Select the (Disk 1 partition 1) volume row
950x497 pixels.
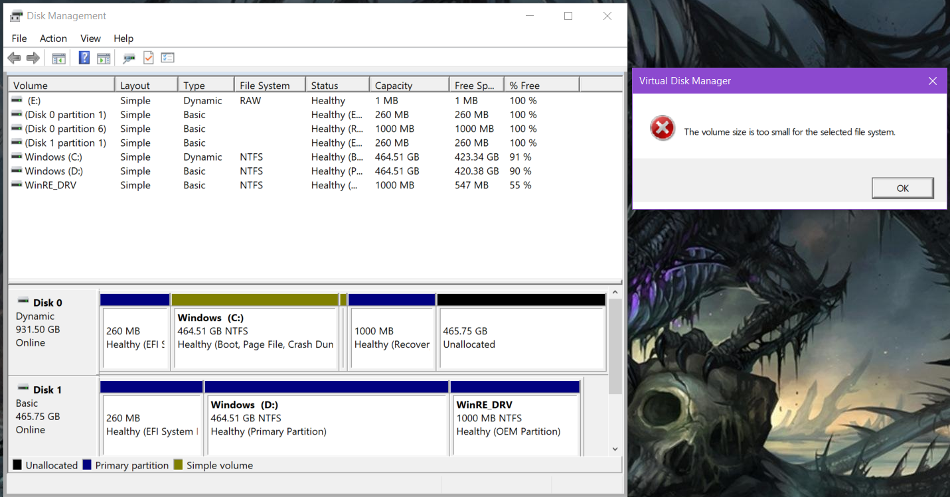point(317,143)
